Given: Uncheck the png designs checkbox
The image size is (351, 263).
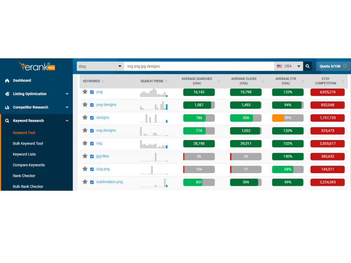Looking at the screenshot, I should (92, 105).
